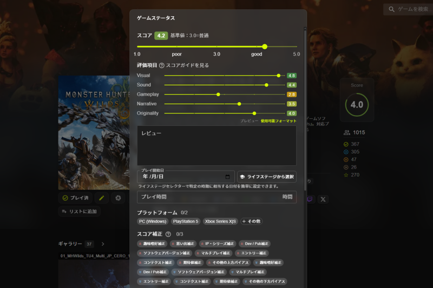Expand more platforms with その他
Image resolution: width=433 pixels, height=288 pixels.
click(251, 222)
